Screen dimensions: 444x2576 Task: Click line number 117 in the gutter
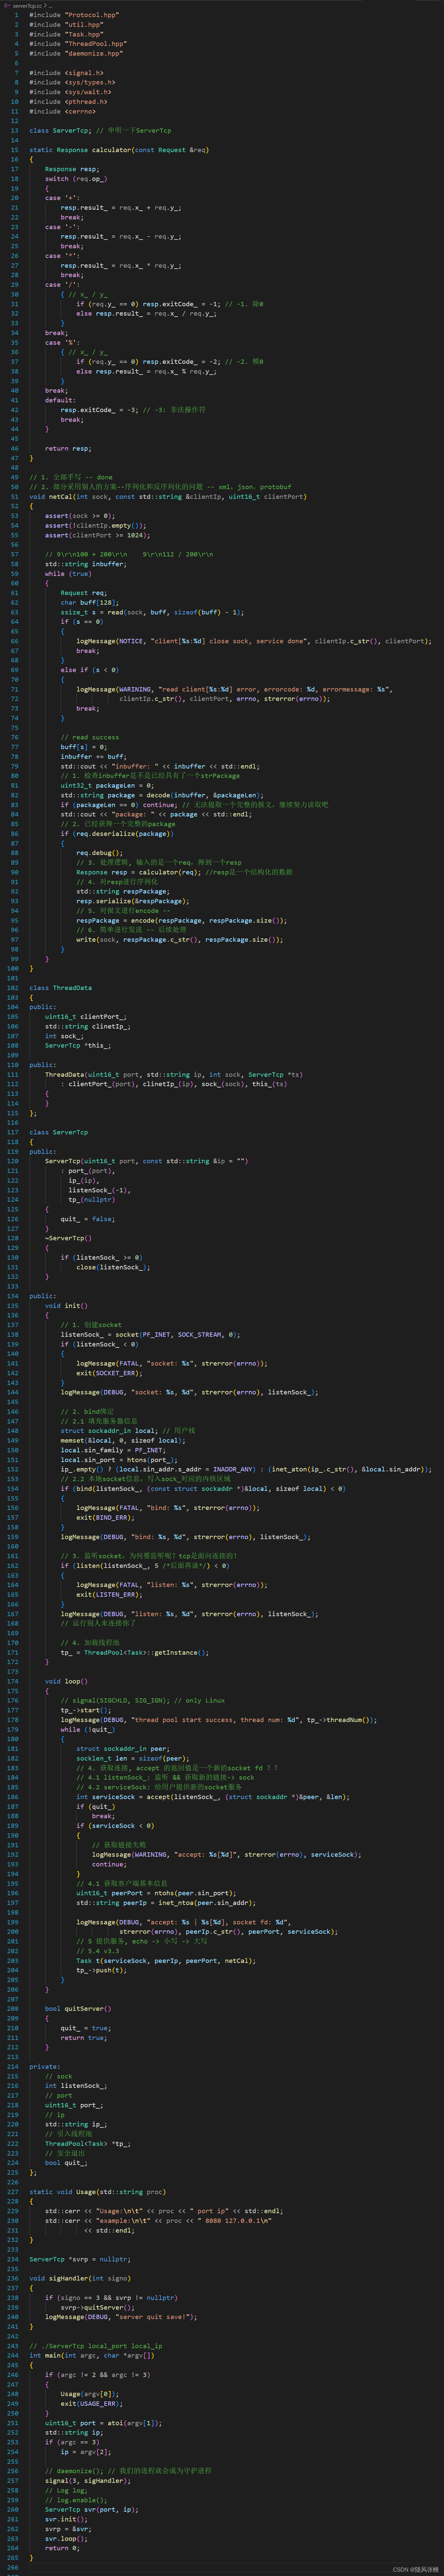coord(13,1132)
